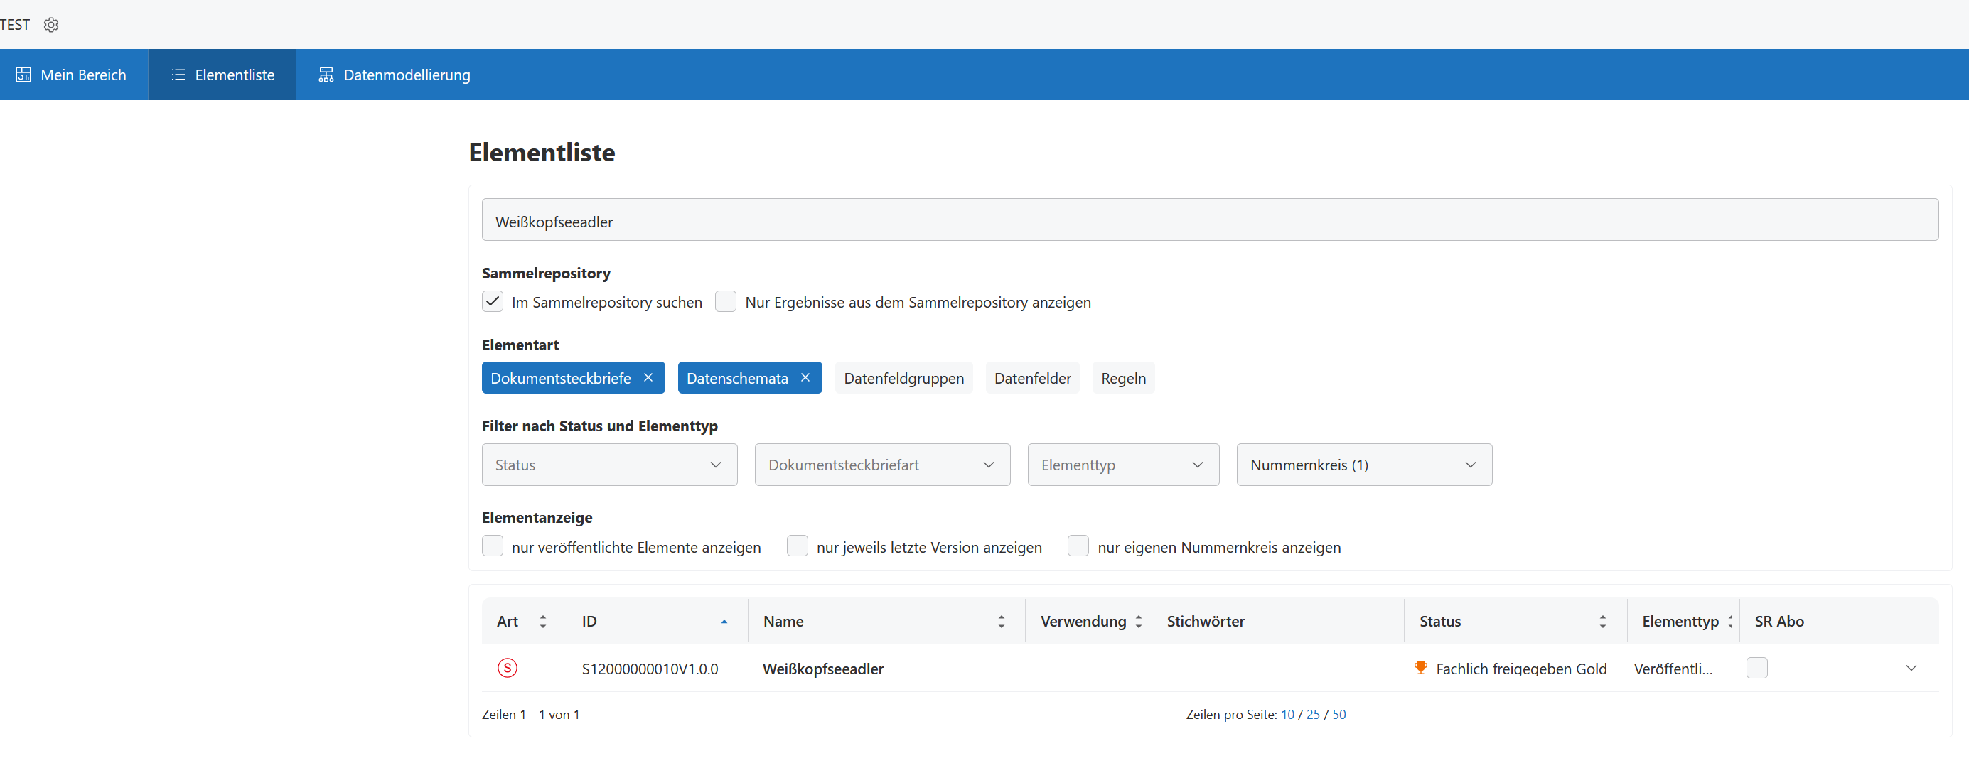Sort table by Name column arrows
The width and height of the screenshot is (1969, 768).
pyautogui.click(x=1001, y=621)
